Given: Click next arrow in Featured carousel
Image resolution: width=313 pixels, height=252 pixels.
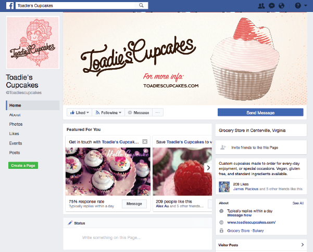Looking at the screenshot, I should pyautogui.click(x=208, y=168).
